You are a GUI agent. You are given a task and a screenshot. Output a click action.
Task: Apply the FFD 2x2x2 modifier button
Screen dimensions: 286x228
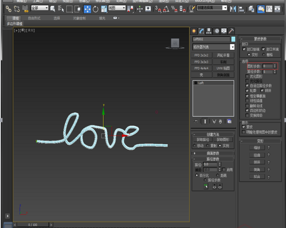(x=202, y=55)
